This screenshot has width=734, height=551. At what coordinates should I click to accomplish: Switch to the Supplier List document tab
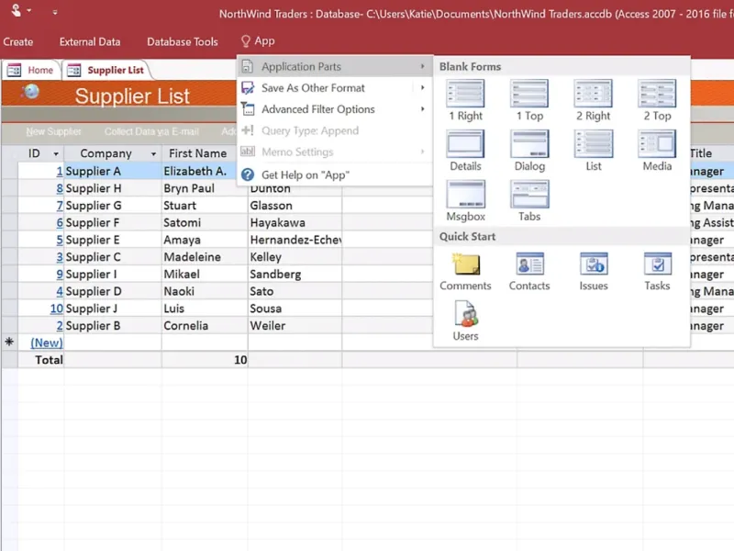point(106,71)
